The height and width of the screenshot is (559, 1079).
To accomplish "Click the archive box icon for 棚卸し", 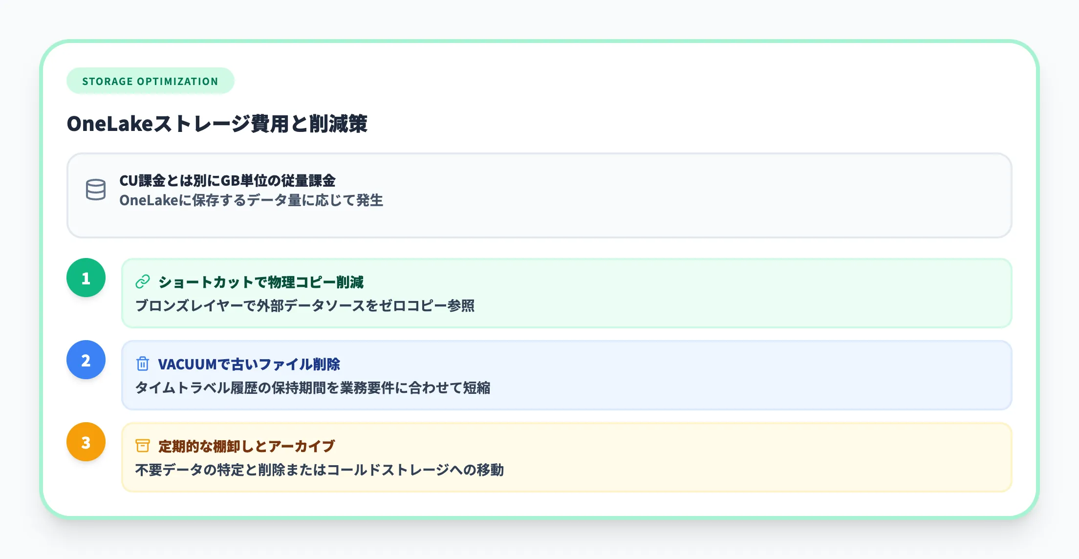I will [x=142, y=446].
